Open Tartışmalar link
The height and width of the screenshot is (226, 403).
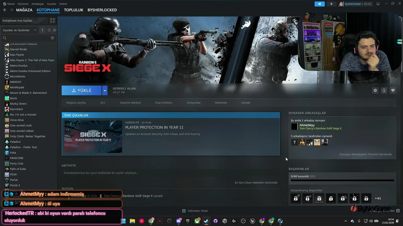click(194, 103)
